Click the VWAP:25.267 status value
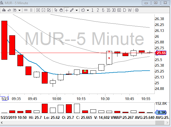 [x=122, y=117]
